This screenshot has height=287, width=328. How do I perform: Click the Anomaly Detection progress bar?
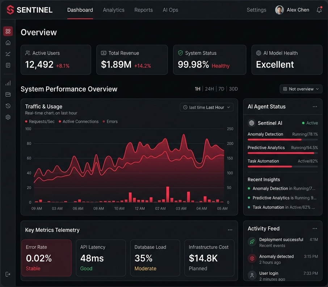(x=283, y=140)
